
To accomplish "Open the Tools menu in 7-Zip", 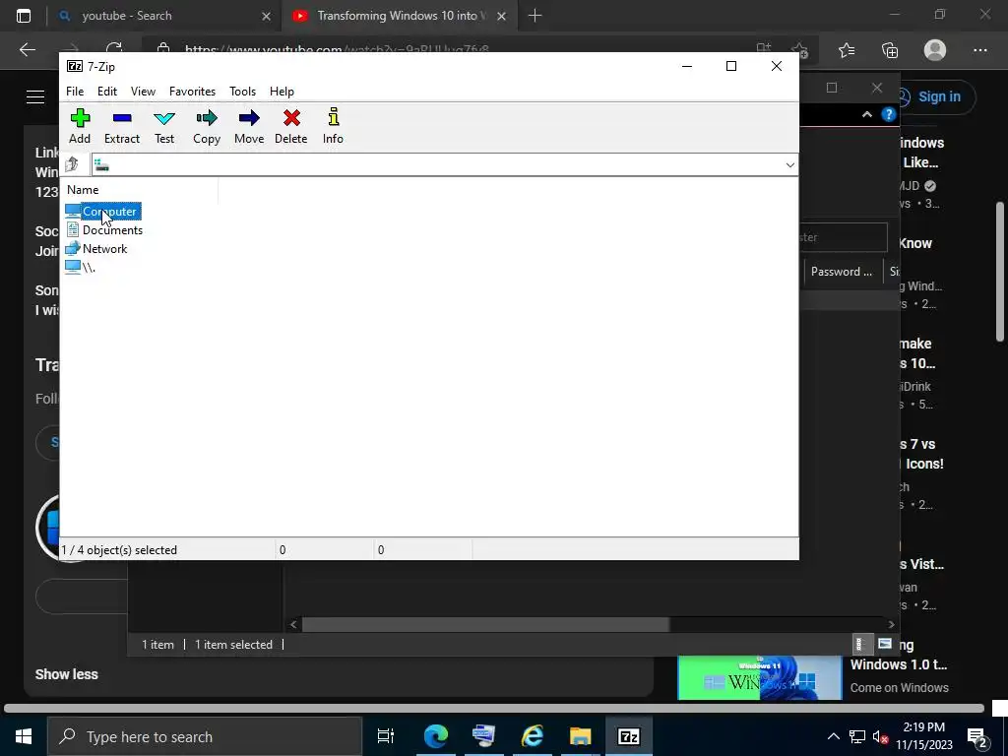I will point(242,92).
